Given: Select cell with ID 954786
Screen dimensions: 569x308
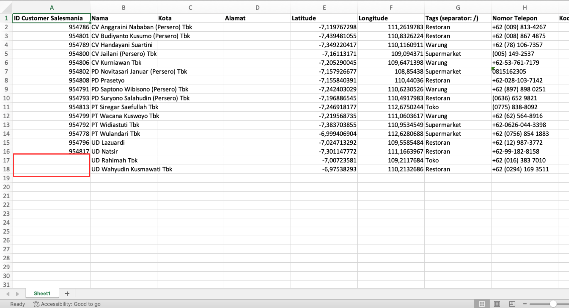Looking at the screenshot, I should pos(52,27).
